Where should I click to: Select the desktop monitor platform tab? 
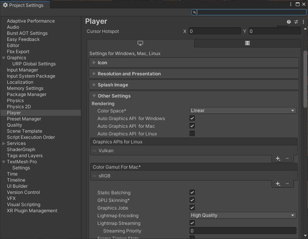pyautogui.click(x=140, y=43)
